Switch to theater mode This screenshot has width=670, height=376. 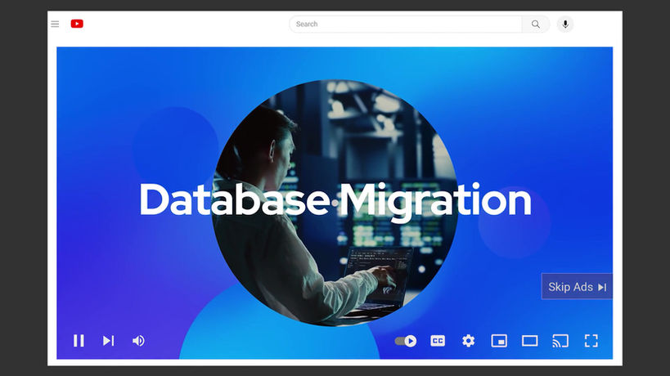pyautogui.click(x=530, y=341)
